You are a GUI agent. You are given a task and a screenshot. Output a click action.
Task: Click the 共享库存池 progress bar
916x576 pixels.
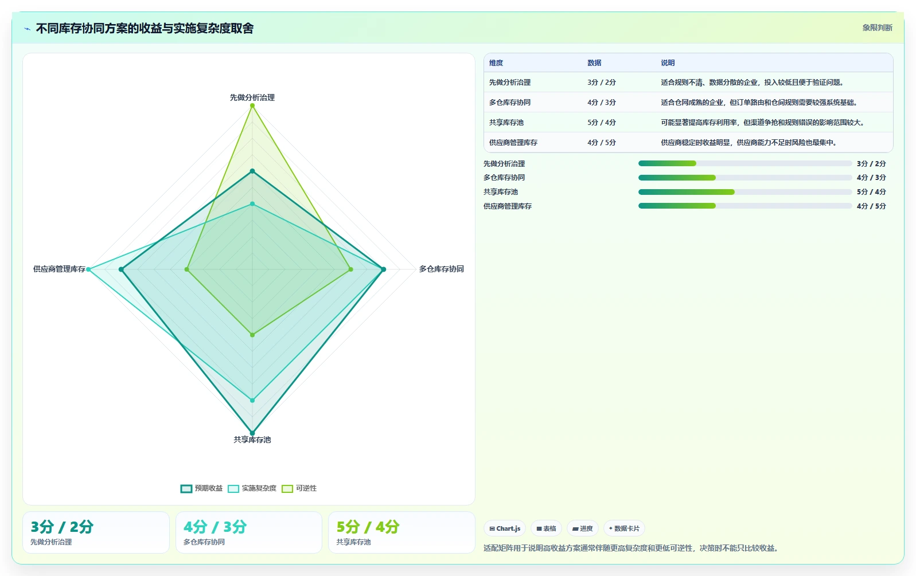745,192
